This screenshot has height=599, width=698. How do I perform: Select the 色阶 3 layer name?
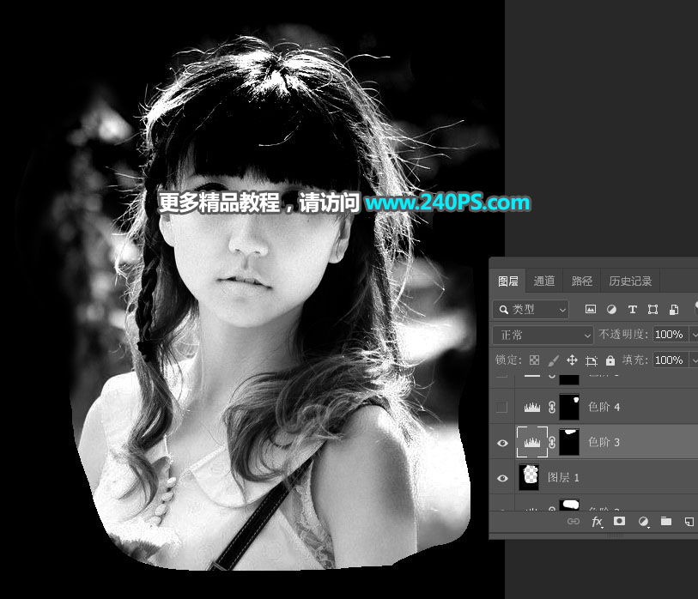pyautogui.click(x=604, y=442)
